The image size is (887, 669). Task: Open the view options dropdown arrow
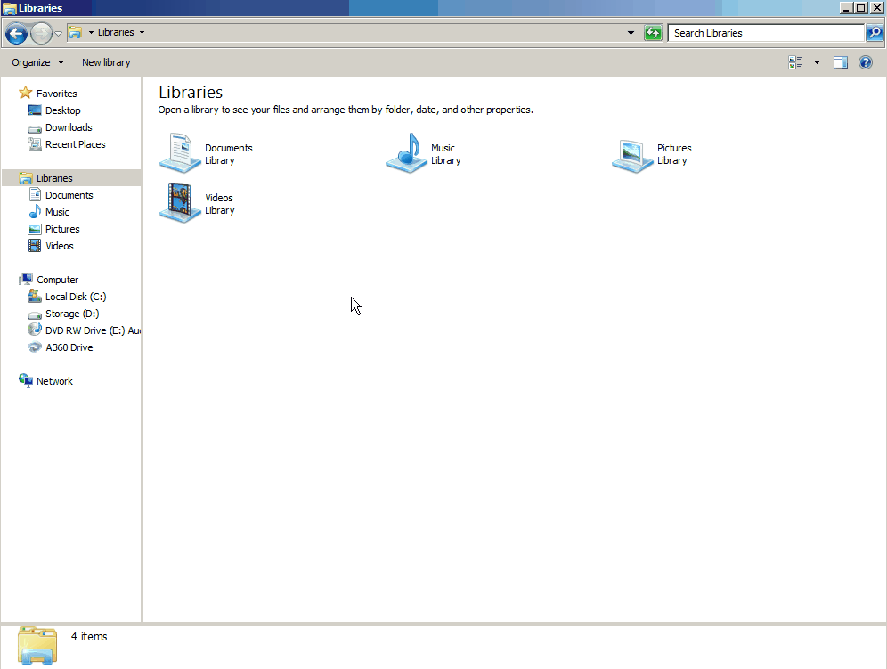point(817,62)
